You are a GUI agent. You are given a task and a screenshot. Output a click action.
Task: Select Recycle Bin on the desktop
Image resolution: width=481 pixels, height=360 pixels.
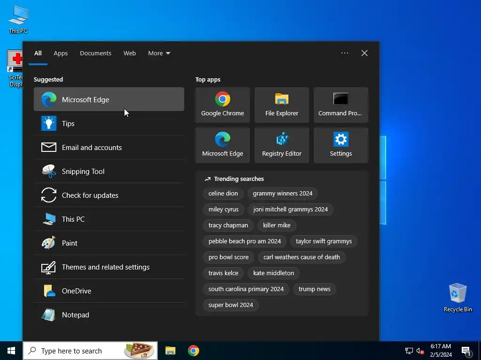(458, 298)
